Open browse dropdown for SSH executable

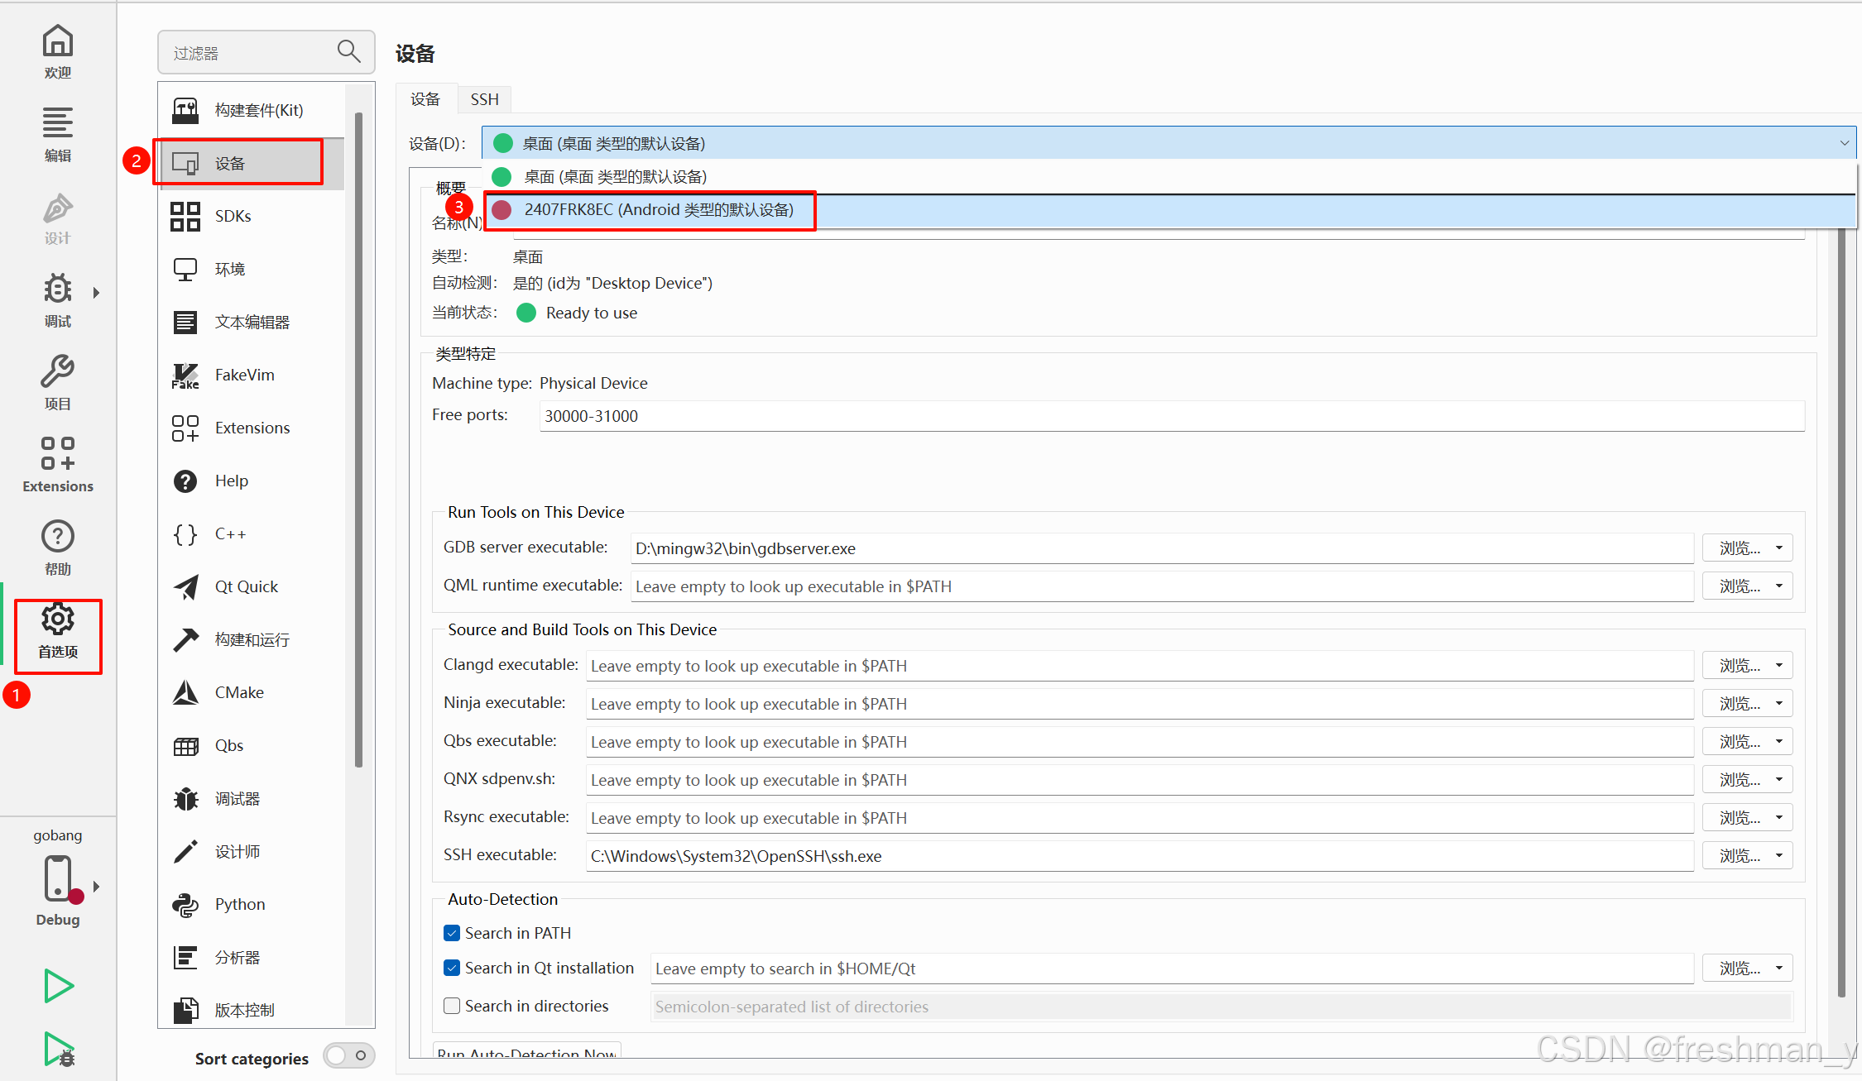tap(1778, 855)
